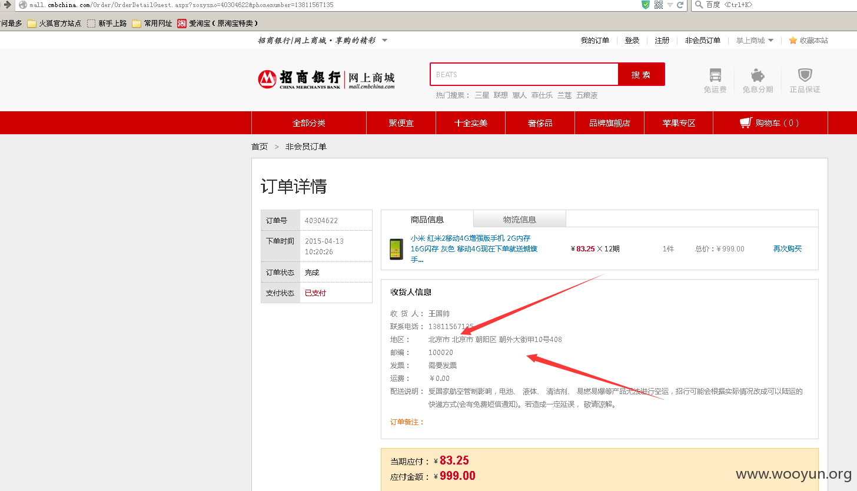
Task: Click the URL address field
Action: (330, 5)
